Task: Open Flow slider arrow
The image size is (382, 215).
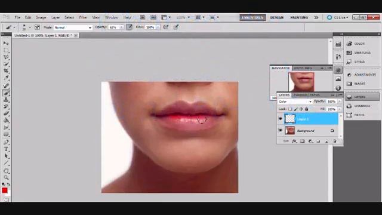Action: 158,27
